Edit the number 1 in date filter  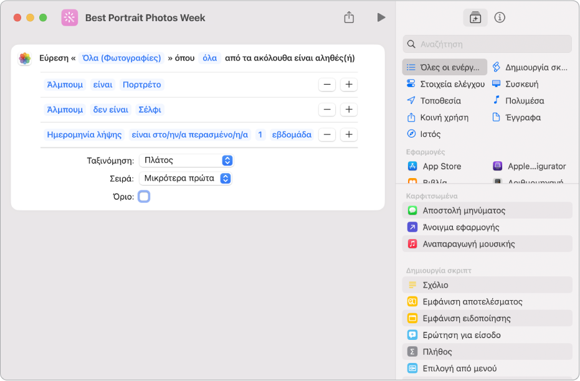pyautogui.click(x=260, y=134)
